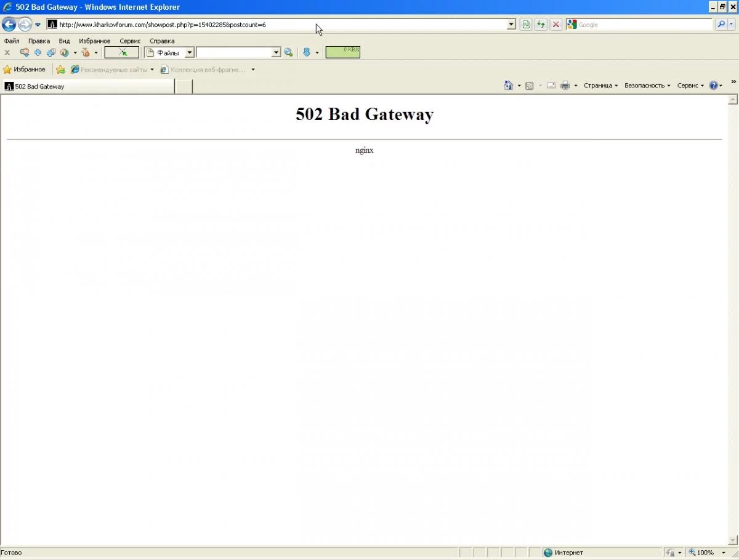Go back with the blue Back arrow
Image resolution: width=739 pixels, height=560 pixels.
click(x=9, y=25)
